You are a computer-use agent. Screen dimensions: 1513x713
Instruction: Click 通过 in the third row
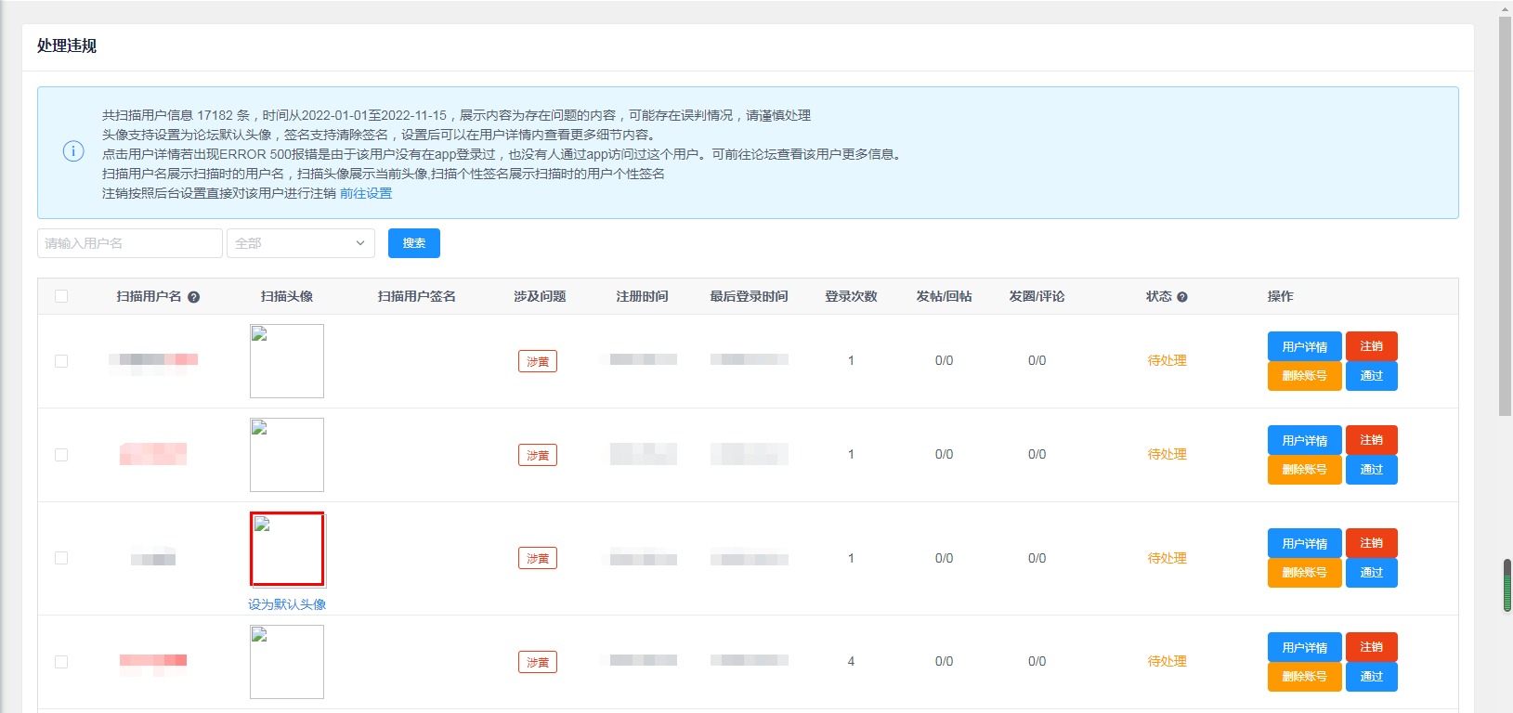(x=1372, y=573)
